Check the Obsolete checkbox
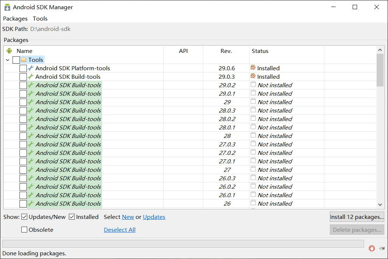The width and height of the screenshot is (388, 259). 24,230
